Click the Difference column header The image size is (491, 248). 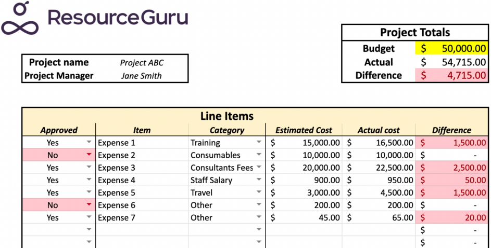(x=451, y=130)
